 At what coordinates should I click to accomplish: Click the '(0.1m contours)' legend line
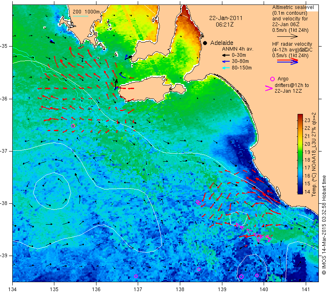[290, 13]
